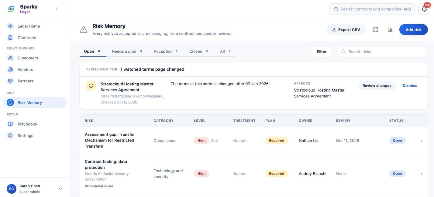Image resolution: width=434 pixels, height=197 pixels.
Task: Click the Owner column header
Action: [305, 121]
